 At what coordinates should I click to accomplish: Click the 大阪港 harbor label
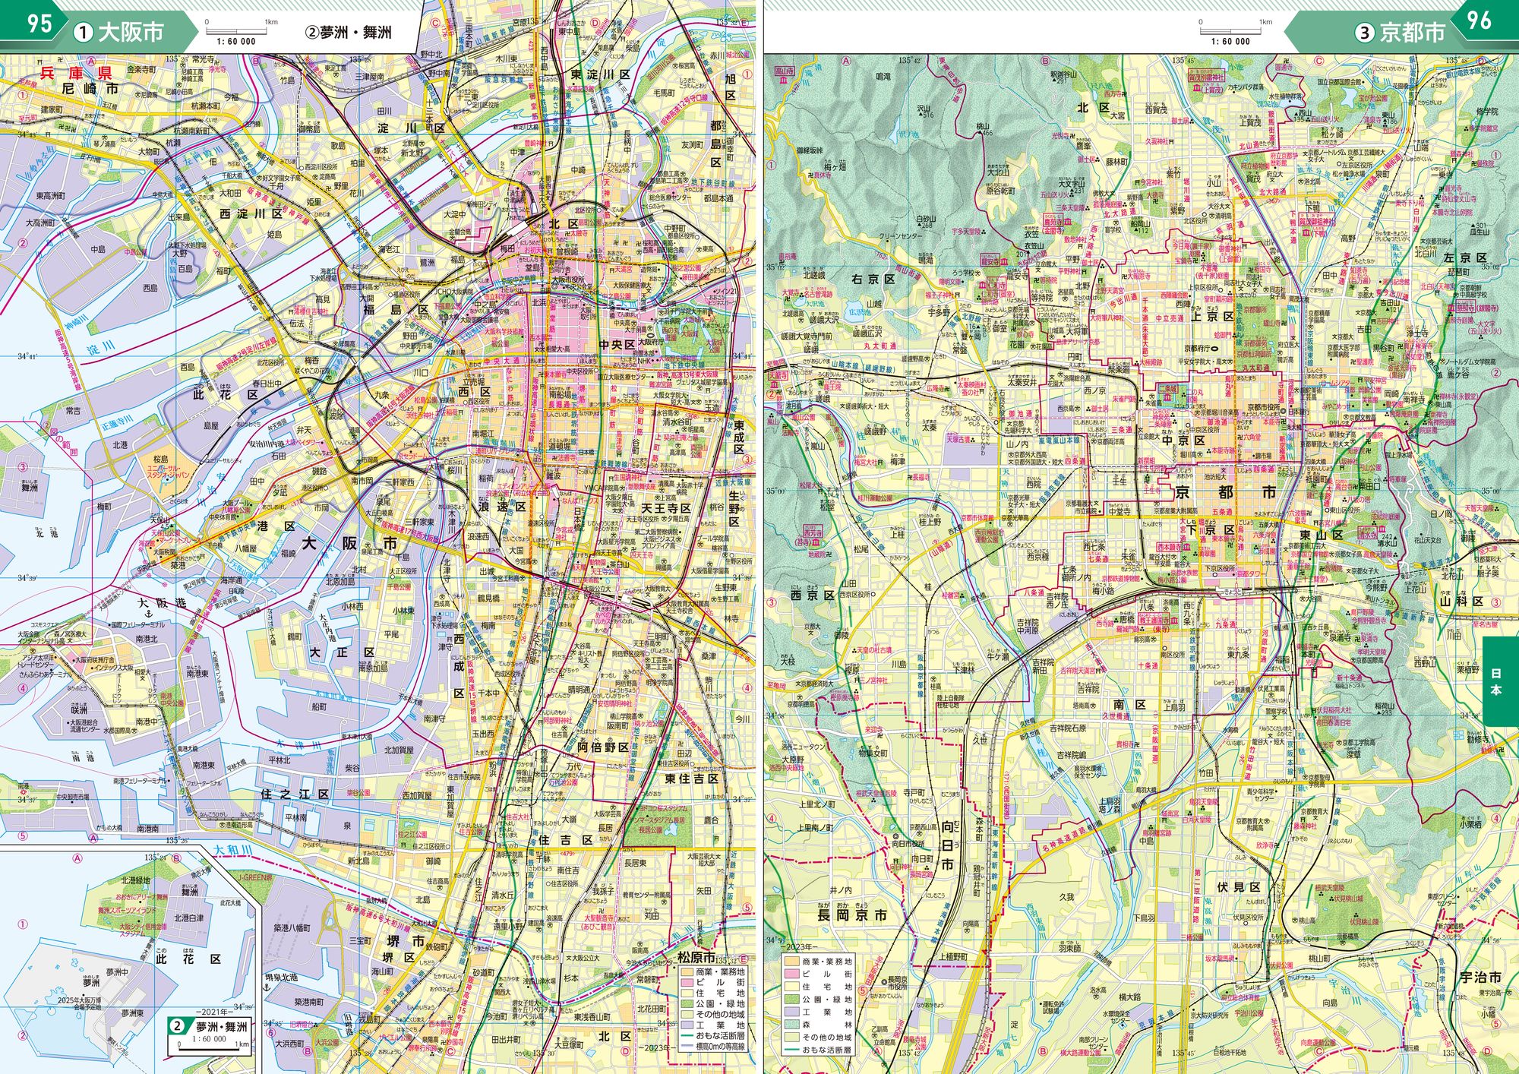coord(163,603)
